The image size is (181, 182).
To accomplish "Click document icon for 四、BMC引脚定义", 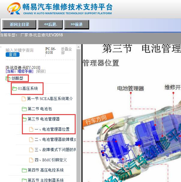I will pos(31,160).
